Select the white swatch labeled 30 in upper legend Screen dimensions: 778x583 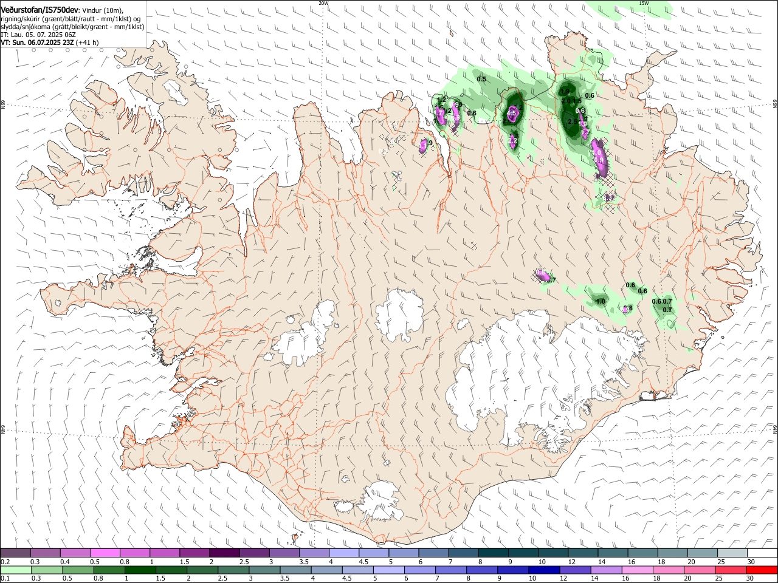click(x=762, y=553)
